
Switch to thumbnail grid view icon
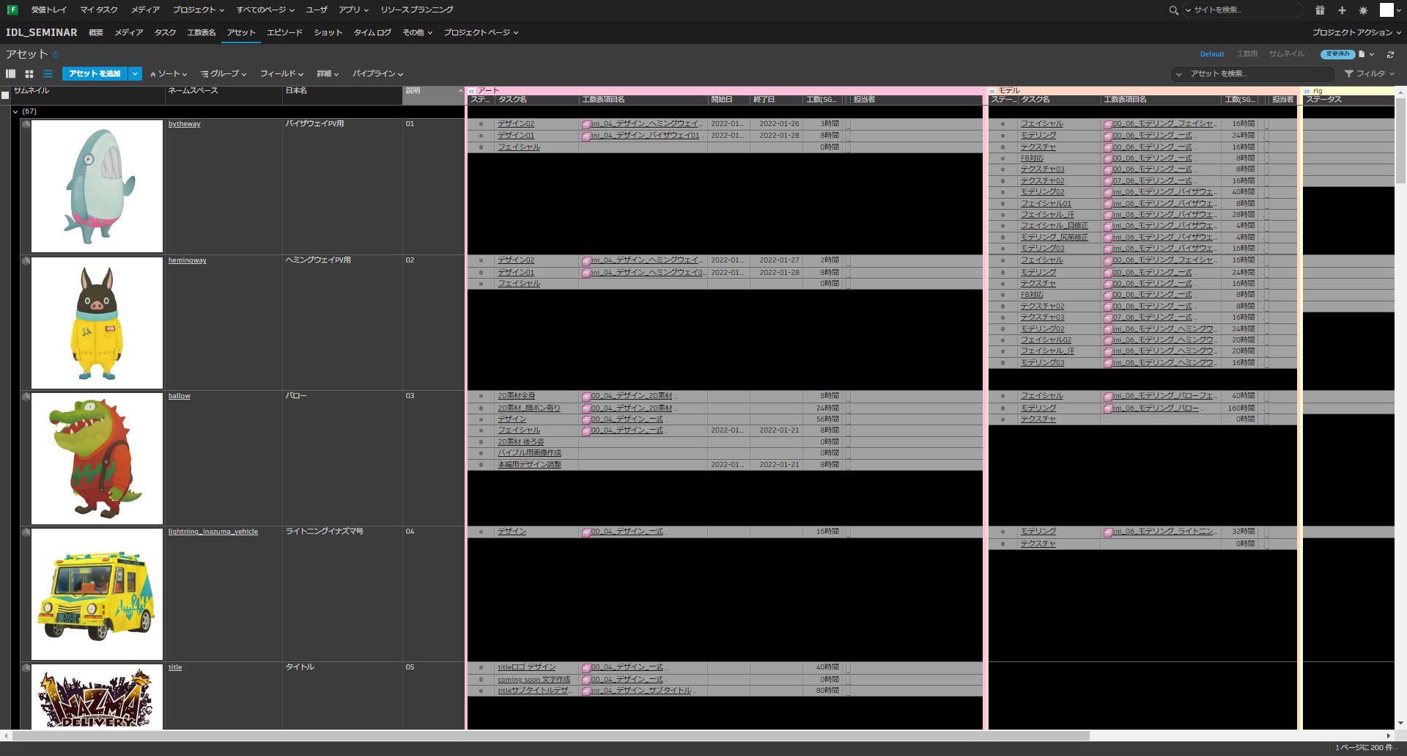pos(29,73)
